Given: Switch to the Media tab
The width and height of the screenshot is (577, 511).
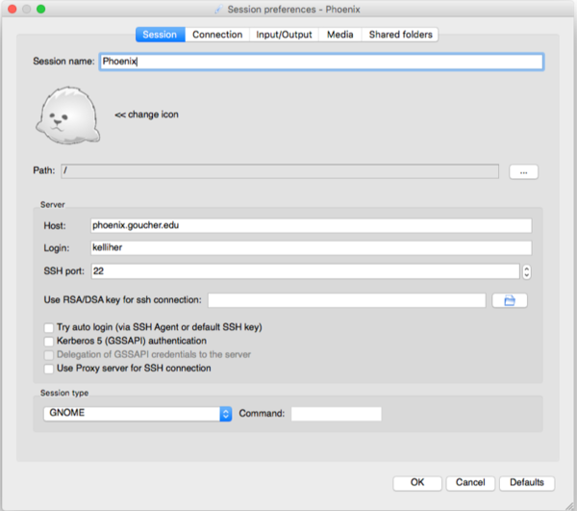Looking at the screenshot, I should pyautogui.click(x=339, y=35).
